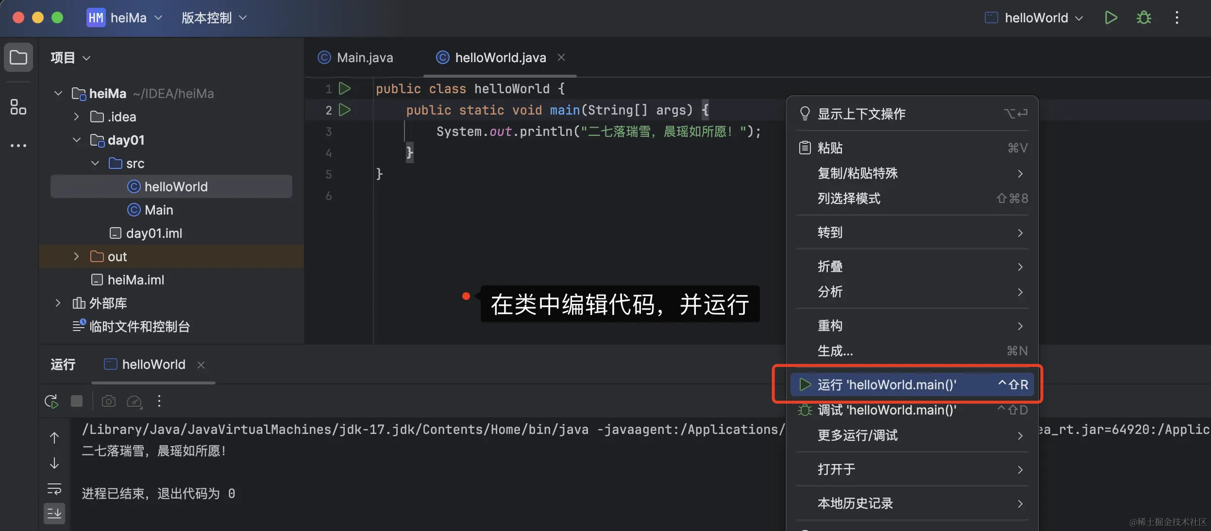This screenshot has width=1211, height=531.
Task: Toggle soft-wrap in the console
Action: coord(54,489)
